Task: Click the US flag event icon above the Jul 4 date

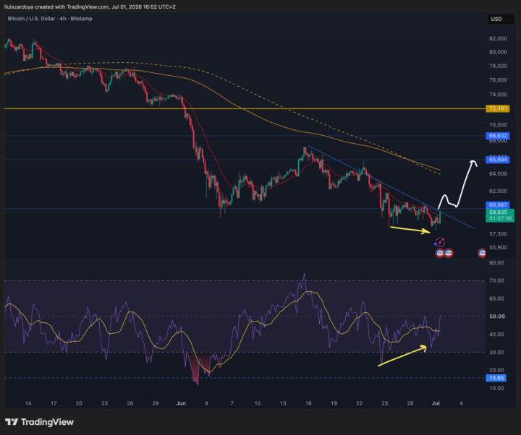Action: click(x=482, y=253)
